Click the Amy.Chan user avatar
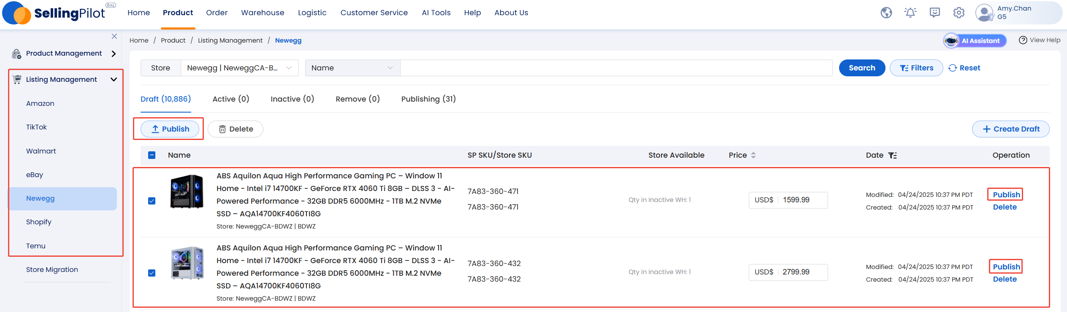Viewport: 1067px width, 312px height. (x=984, y=13)
